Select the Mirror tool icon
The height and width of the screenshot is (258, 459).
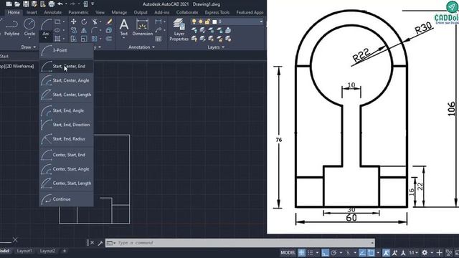coord(84,30)
